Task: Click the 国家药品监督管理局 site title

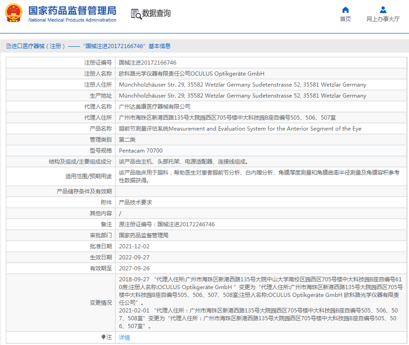Action: tap(72, 10)
